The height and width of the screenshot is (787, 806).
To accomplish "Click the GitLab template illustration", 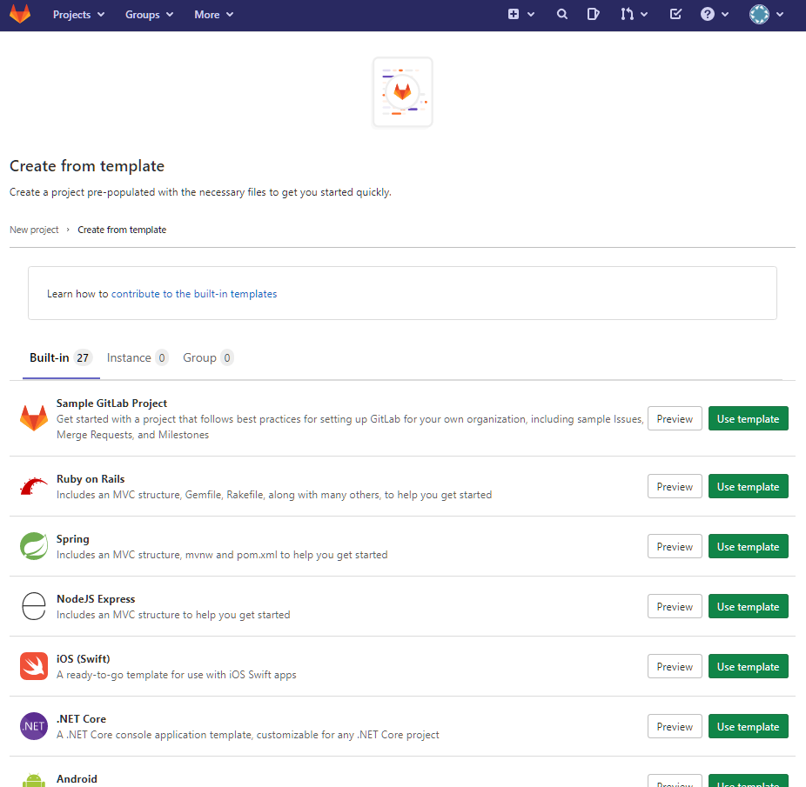I will (x=402, y=92).
